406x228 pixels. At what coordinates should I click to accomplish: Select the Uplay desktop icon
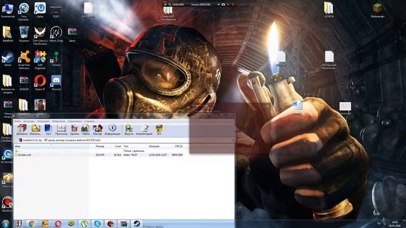40,10
